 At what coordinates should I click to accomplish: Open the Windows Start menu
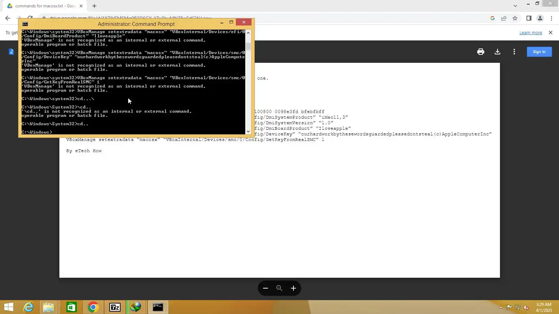coord(9,307)
